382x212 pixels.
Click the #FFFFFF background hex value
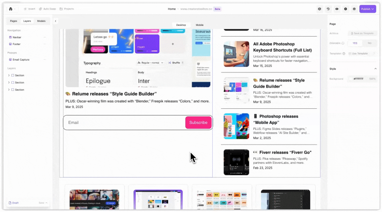coord(358,79)
